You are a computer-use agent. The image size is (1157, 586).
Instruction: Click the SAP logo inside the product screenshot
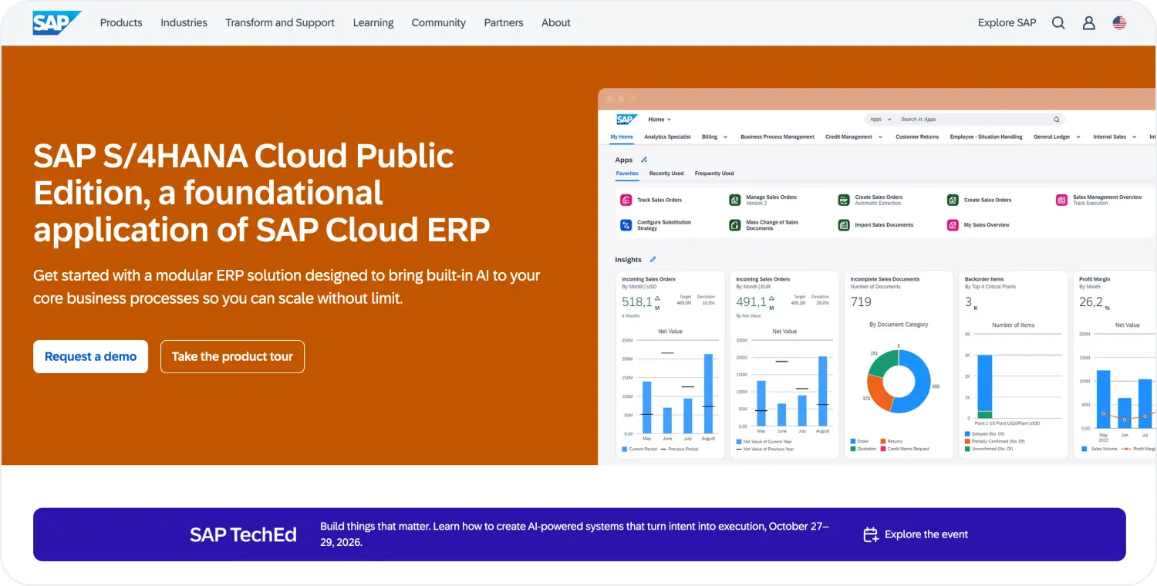[626, 120]
